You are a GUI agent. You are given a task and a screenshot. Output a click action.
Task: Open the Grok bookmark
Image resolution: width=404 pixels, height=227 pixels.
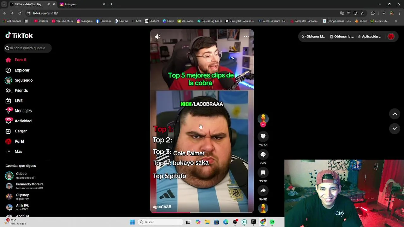[x=137, y=21]
